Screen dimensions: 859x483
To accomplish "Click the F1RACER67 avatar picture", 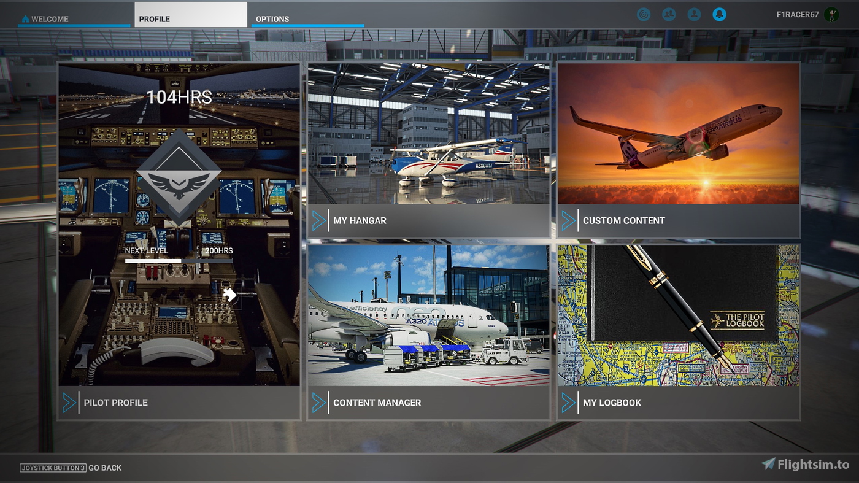I will (x=832, y=14).
